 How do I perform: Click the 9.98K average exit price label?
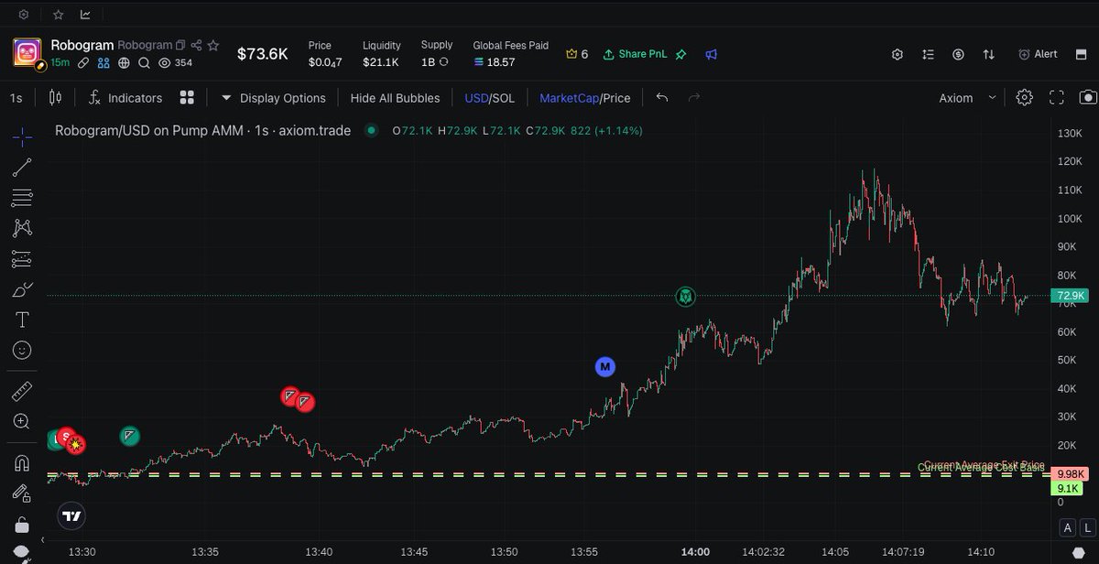pyautogui.click(x=1069, y=474)
